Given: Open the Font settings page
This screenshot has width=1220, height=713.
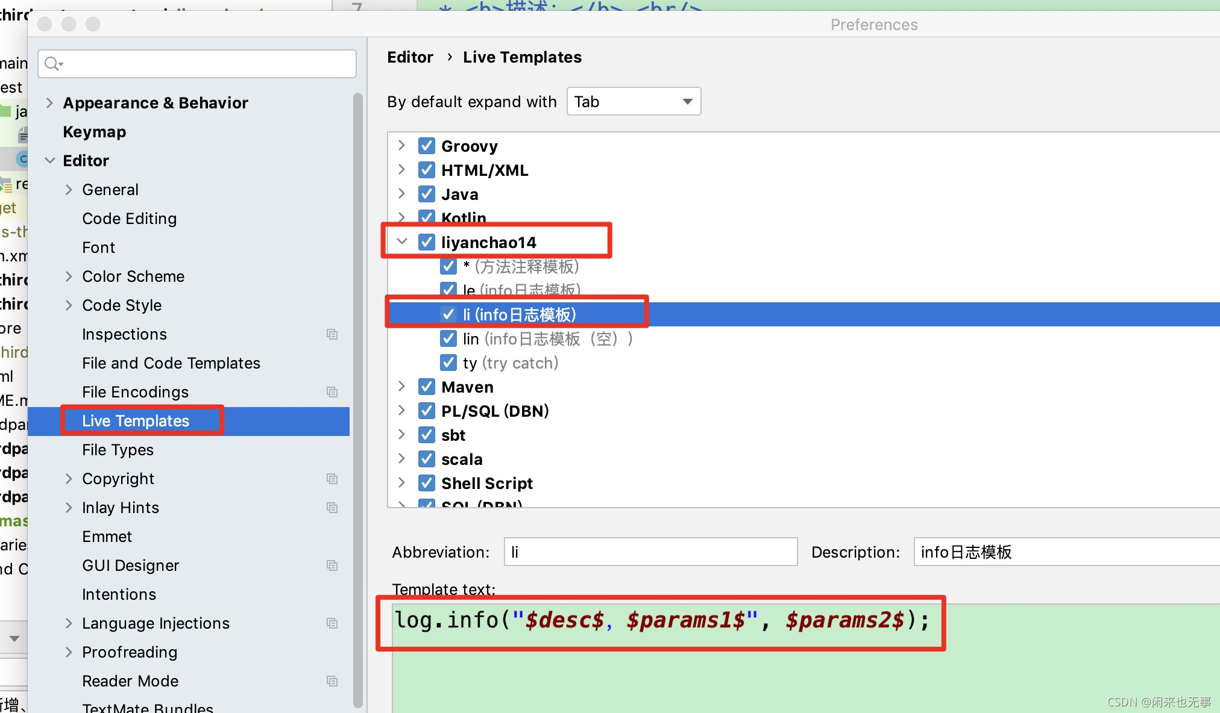Looking at the screenshot, I should pyautogui.click(x=98, y=248).
